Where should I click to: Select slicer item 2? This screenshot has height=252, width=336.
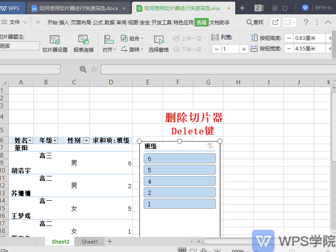click(180, 193)
